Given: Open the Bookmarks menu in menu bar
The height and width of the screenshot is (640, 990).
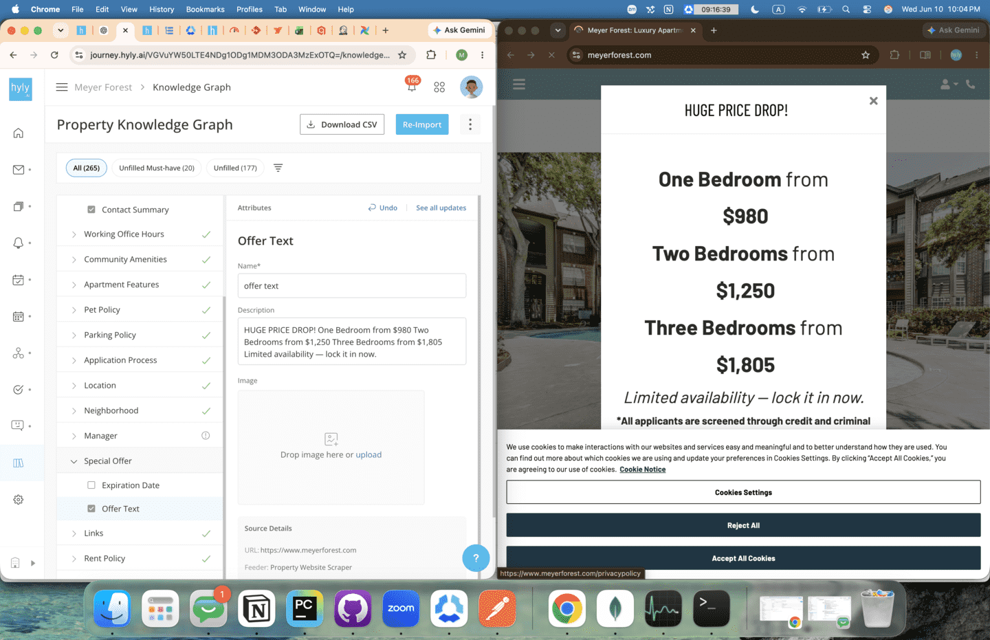Looking at the screenshot, I should click(x=205, y=9).
